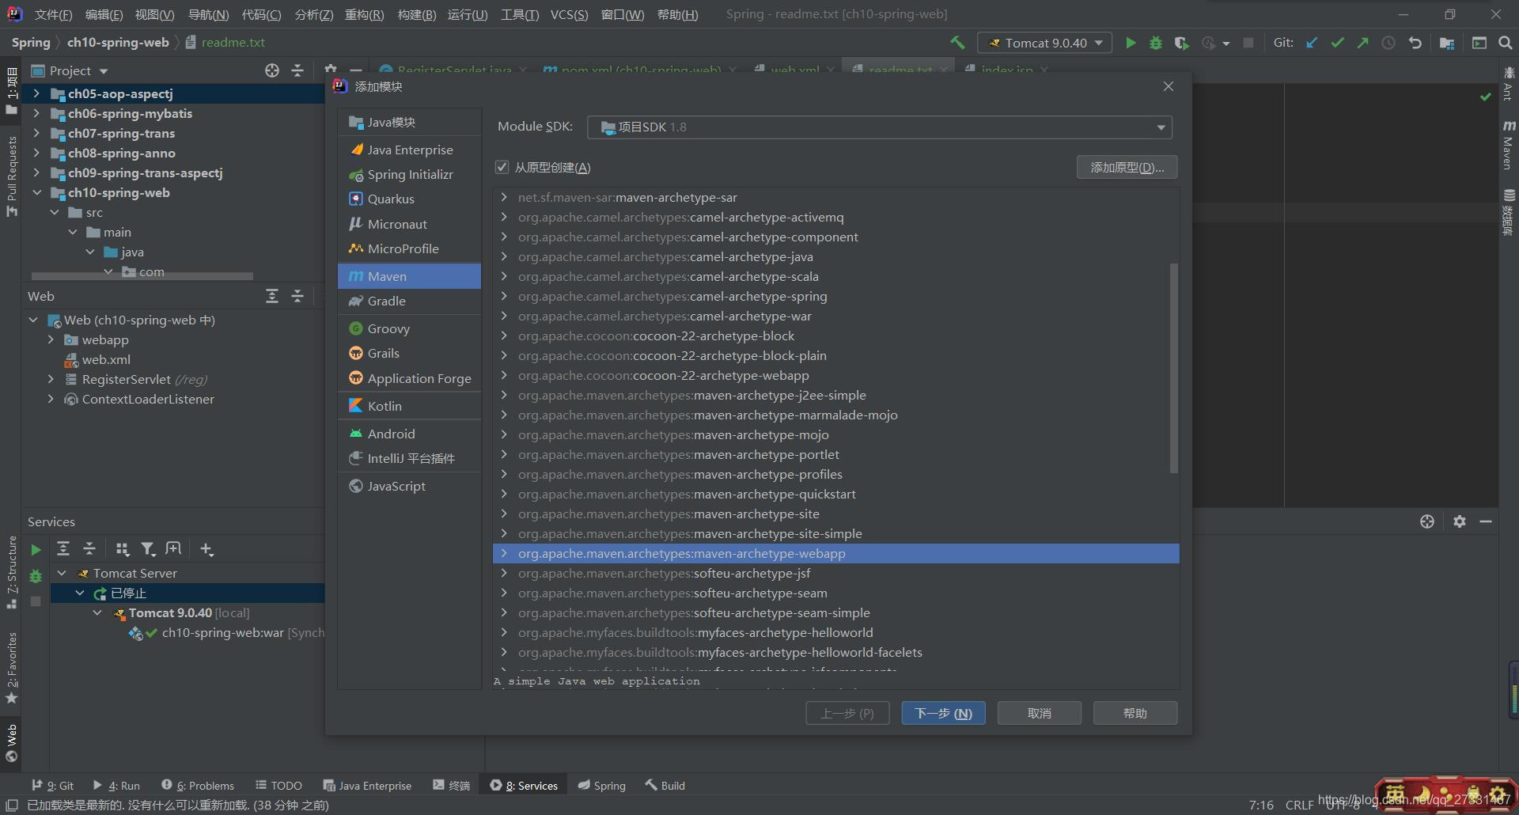The width and height of the screenshot is (1519, 815).
Task: Select JavaScript module type
Action: click(410, 486)
